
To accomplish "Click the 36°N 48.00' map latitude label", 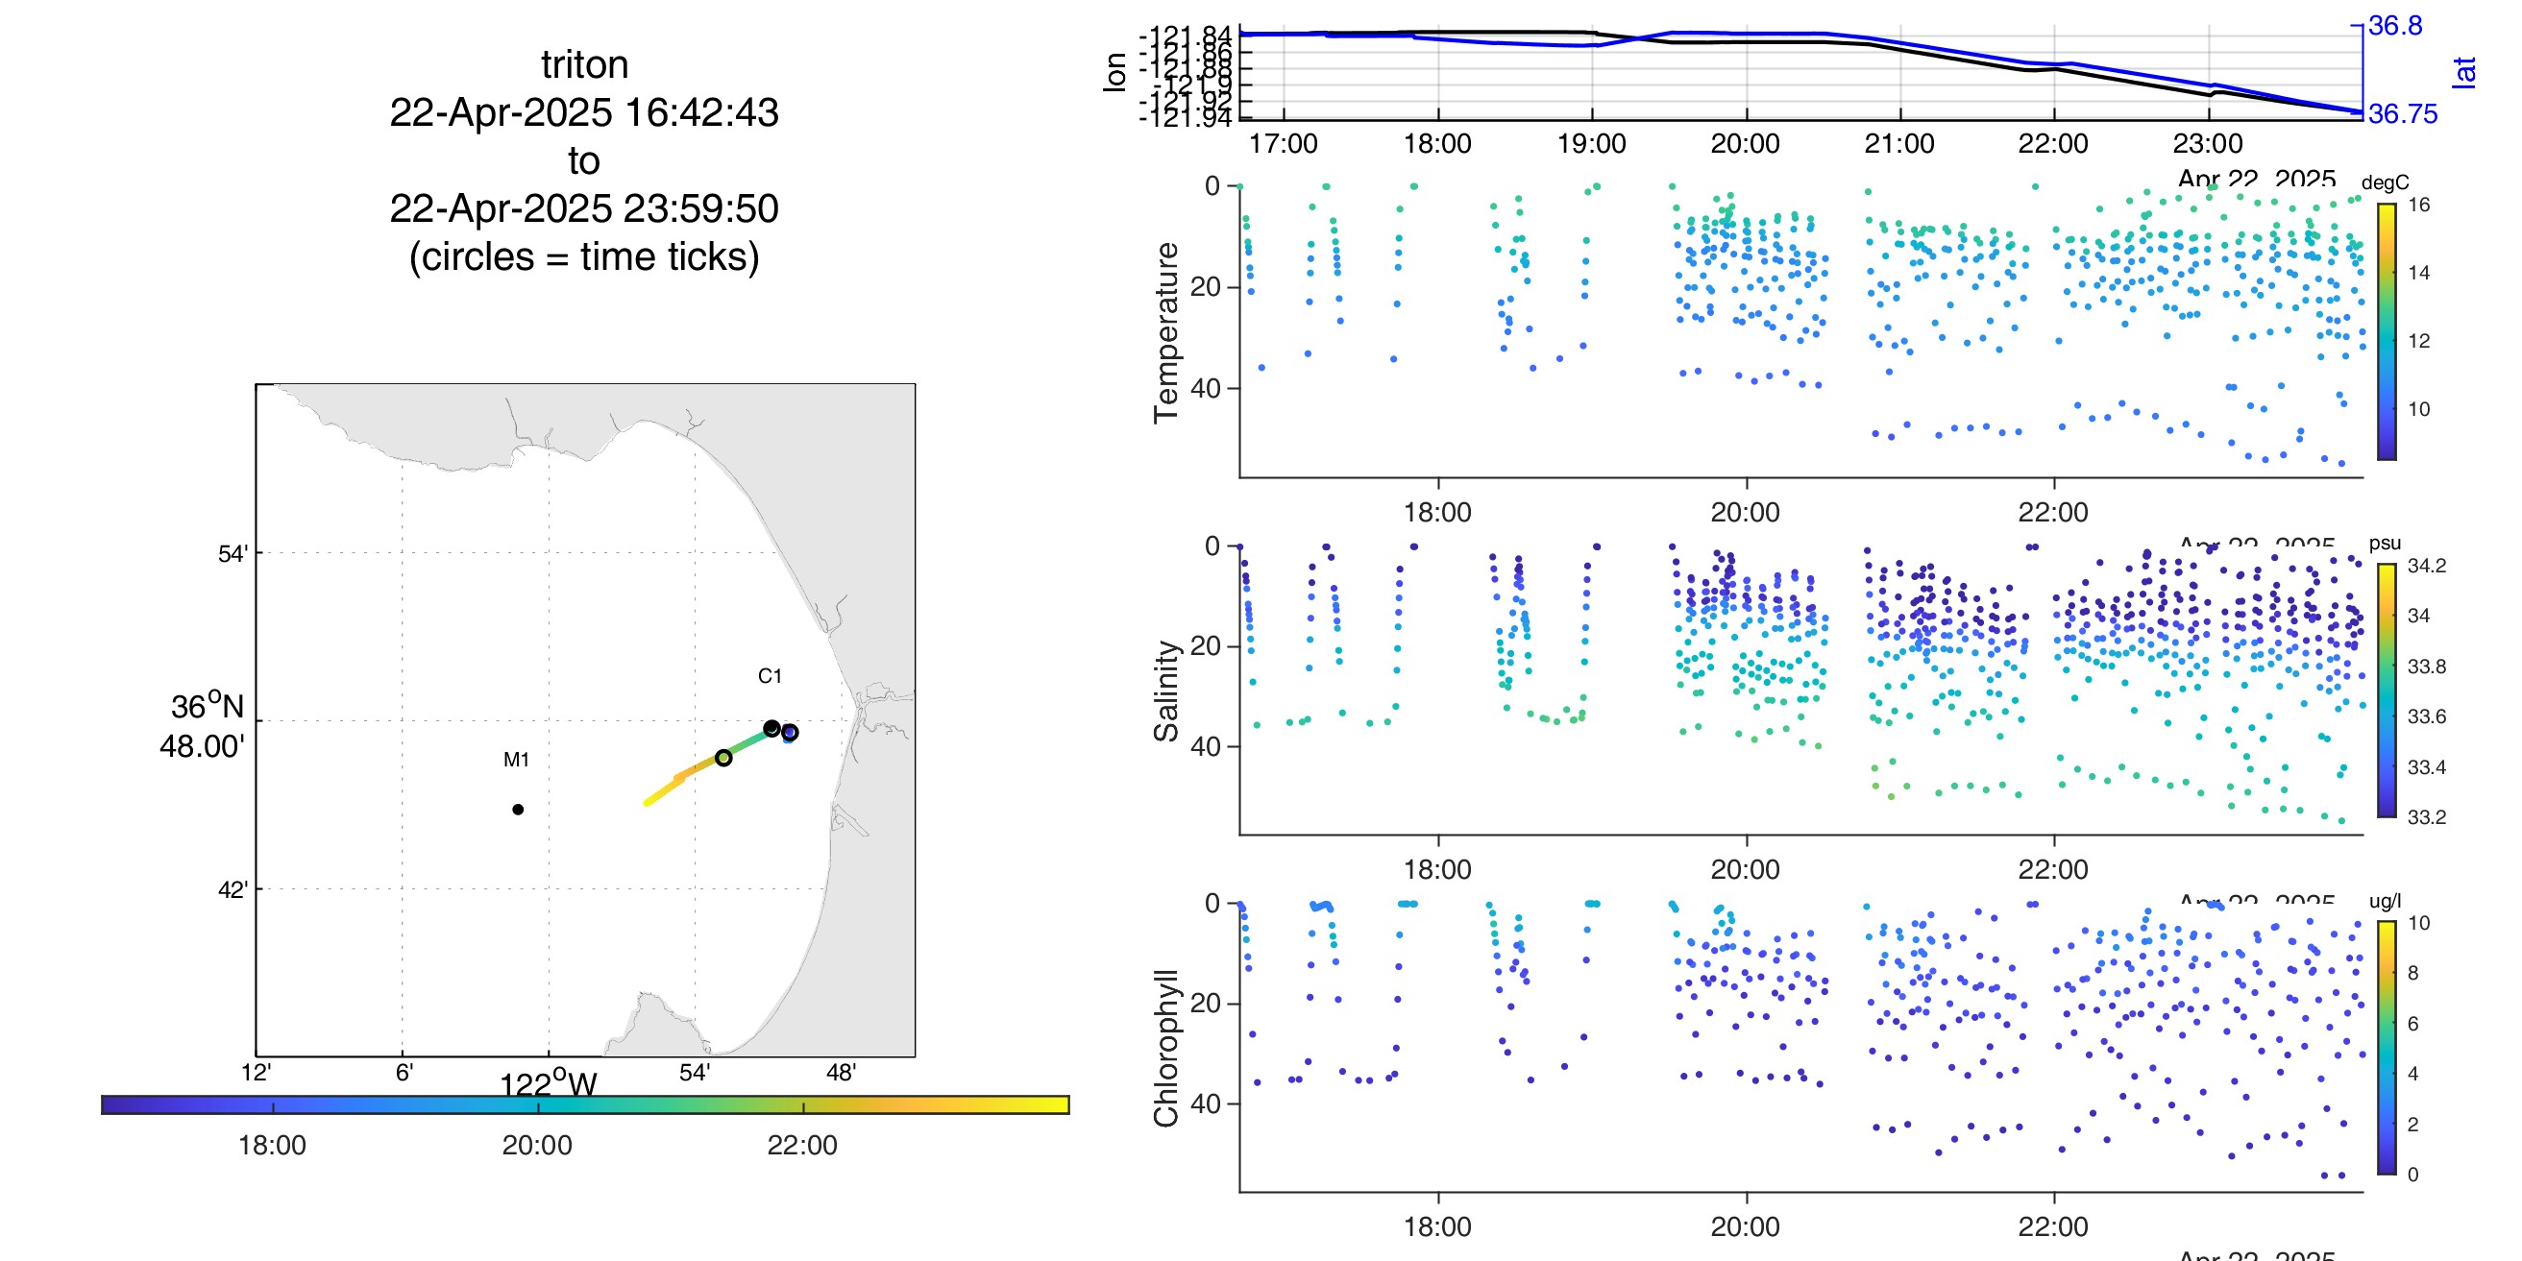I will coord(204,725).
